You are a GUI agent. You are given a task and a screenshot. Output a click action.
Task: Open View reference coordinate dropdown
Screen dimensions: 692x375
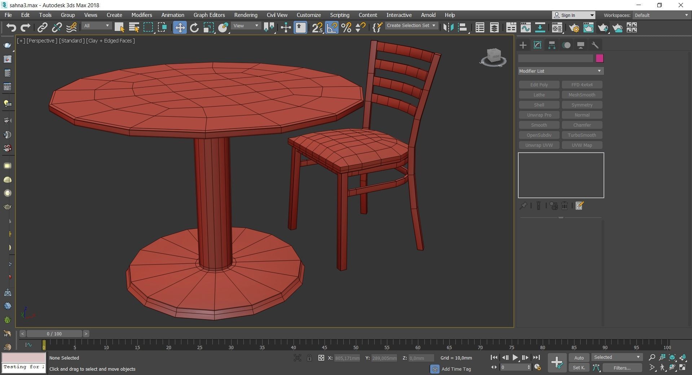point(246,26)
